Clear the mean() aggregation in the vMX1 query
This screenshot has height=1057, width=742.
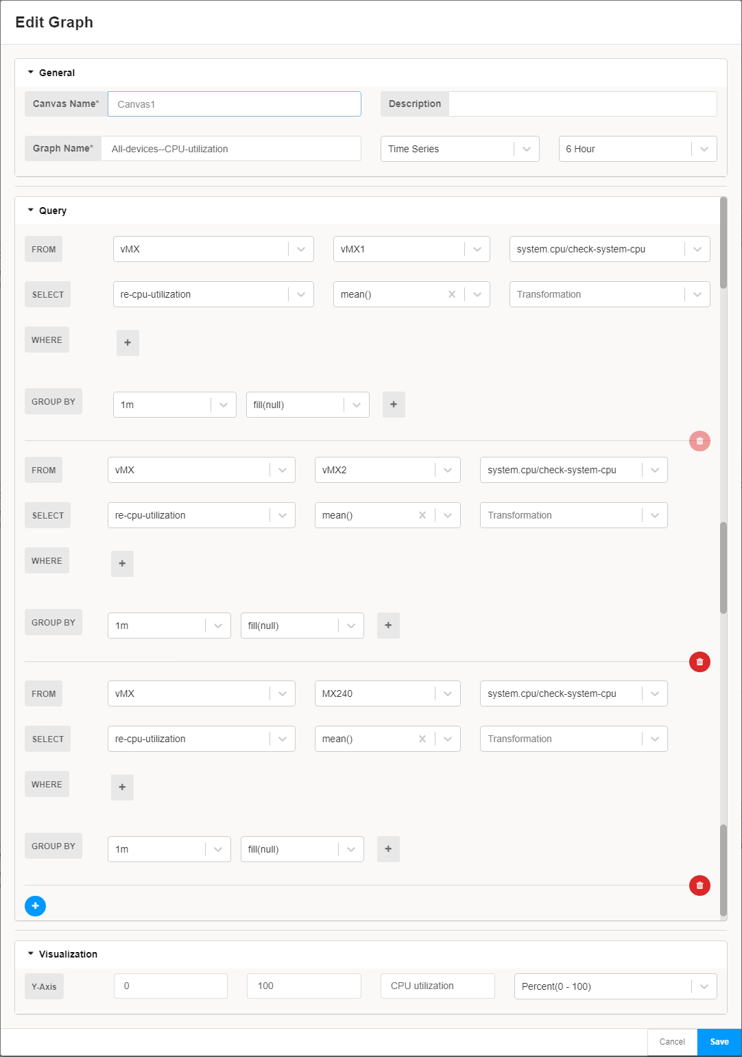pos(452,294)
